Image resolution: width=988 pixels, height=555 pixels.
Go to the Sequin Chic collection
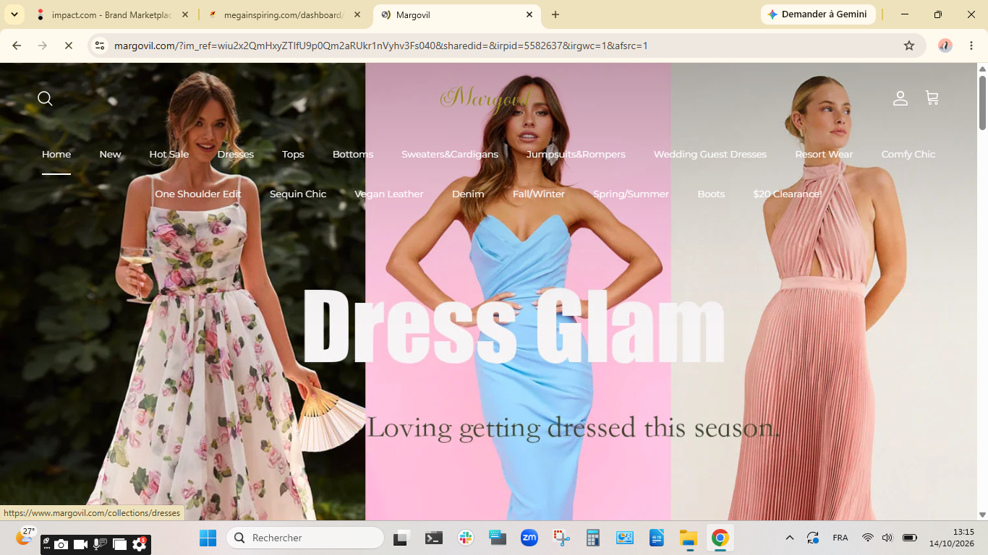click(298, 194)
